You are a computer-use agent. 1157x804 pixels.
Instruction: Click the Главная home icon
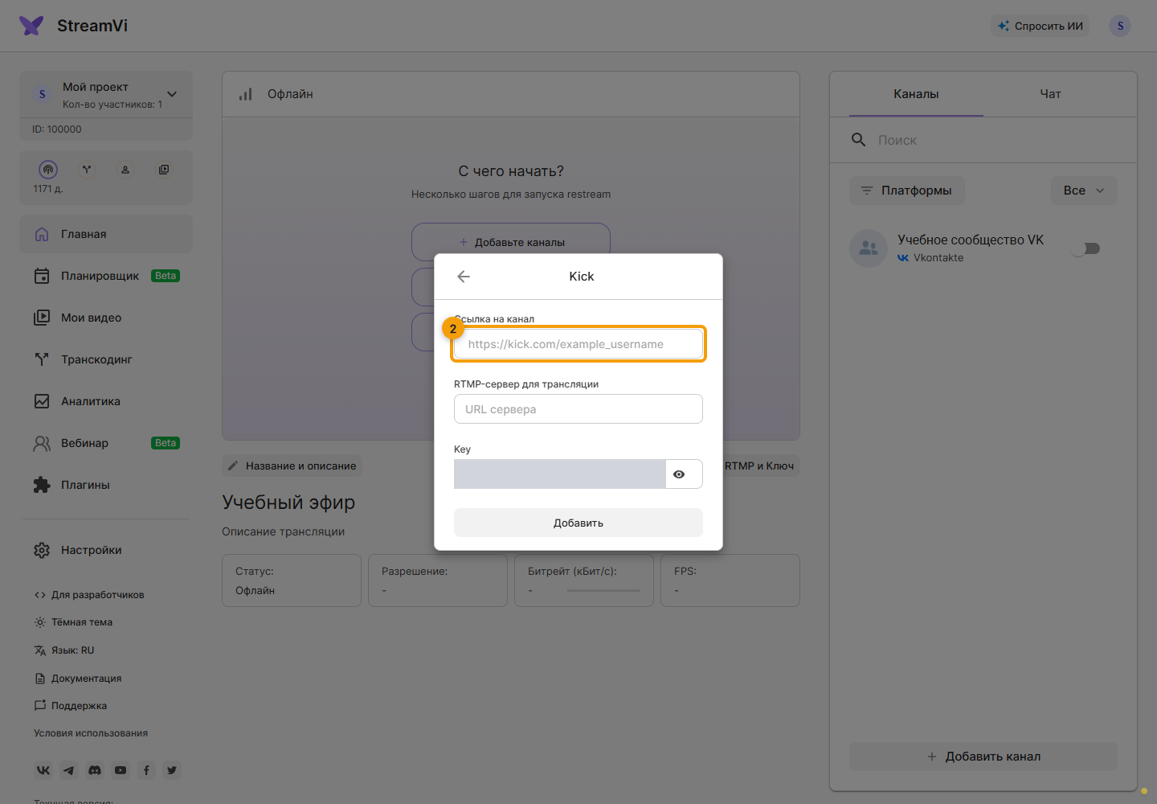[42, 234]
